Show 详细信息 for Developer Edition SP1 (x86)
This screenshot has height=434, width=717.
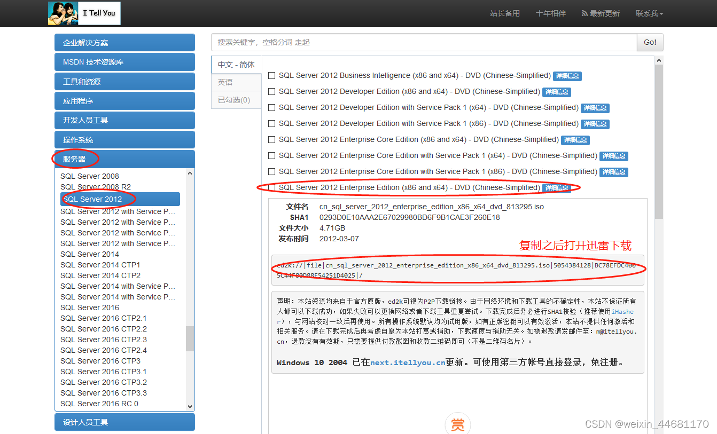595,124
